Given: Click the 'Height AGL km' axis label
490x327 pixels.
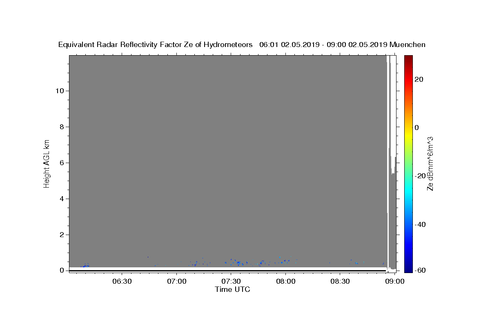Looking at the screenshot, I should tap(47, 163).
